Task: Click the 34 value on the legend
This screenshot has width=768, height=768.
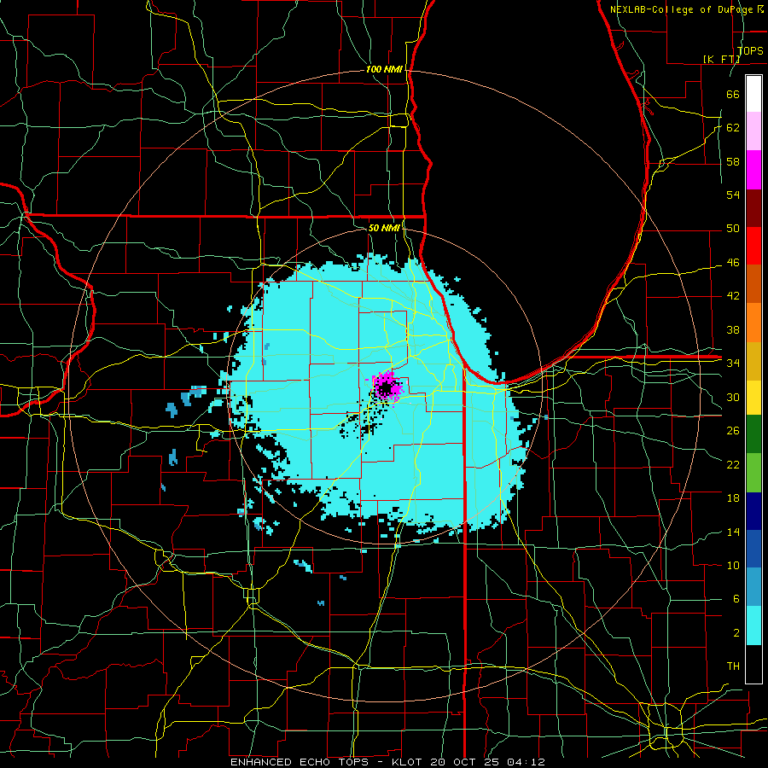Action: click(733, 364)
